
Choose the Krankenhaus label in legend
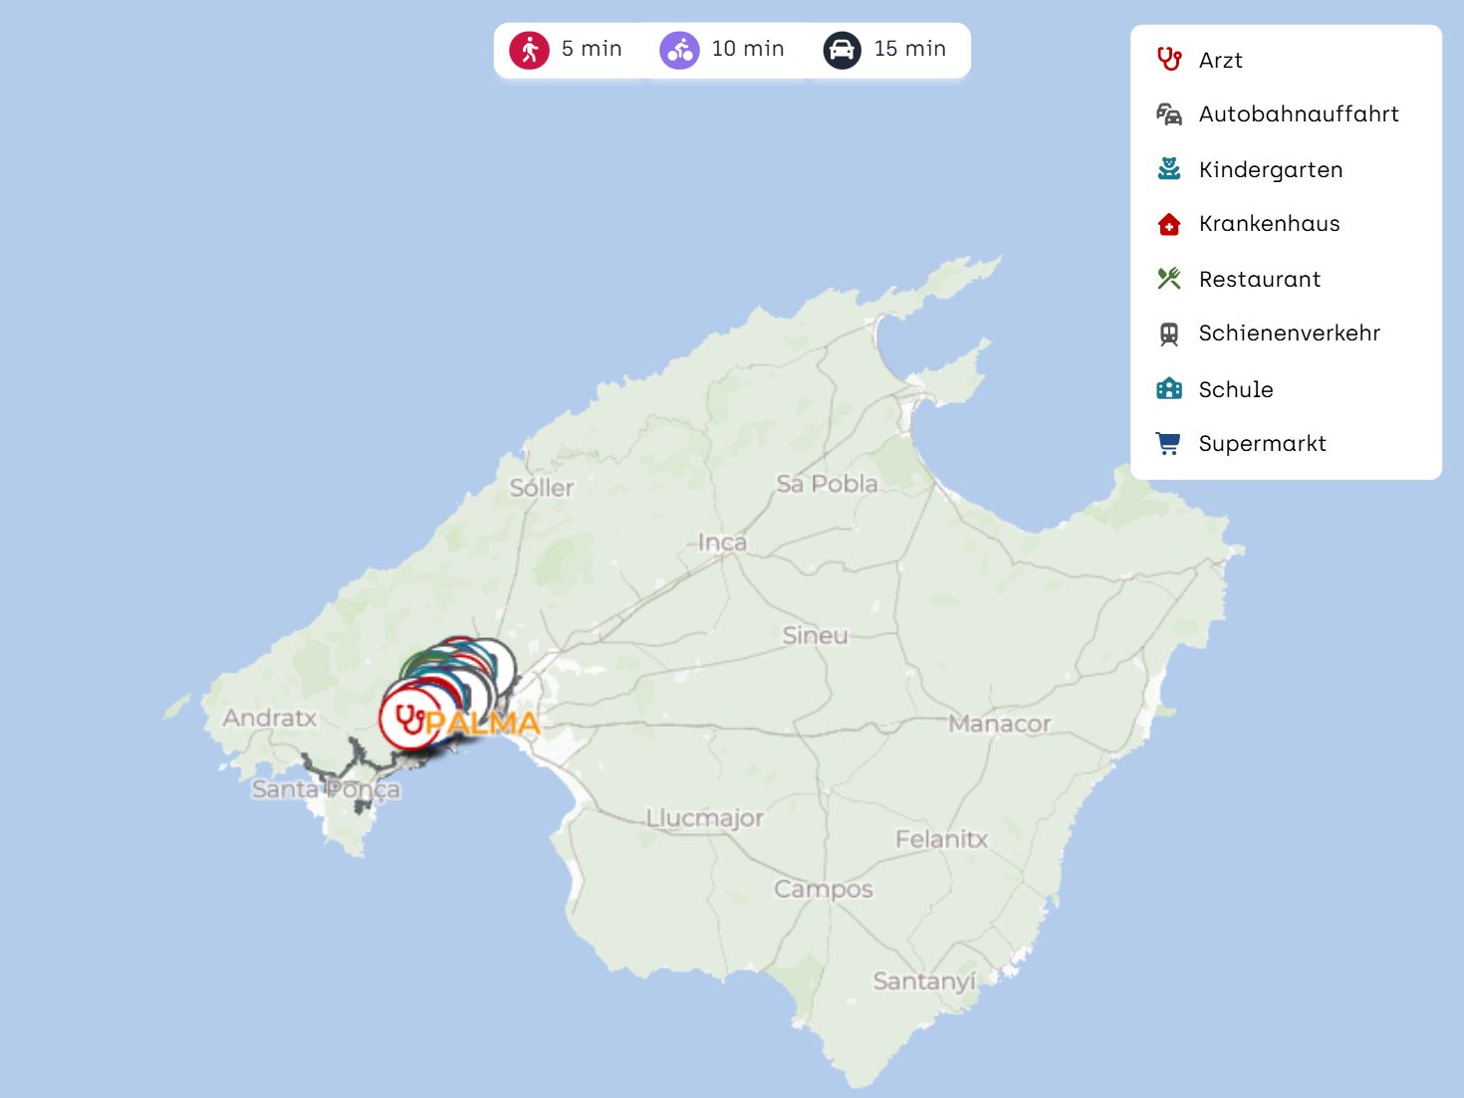point(1269,224)
